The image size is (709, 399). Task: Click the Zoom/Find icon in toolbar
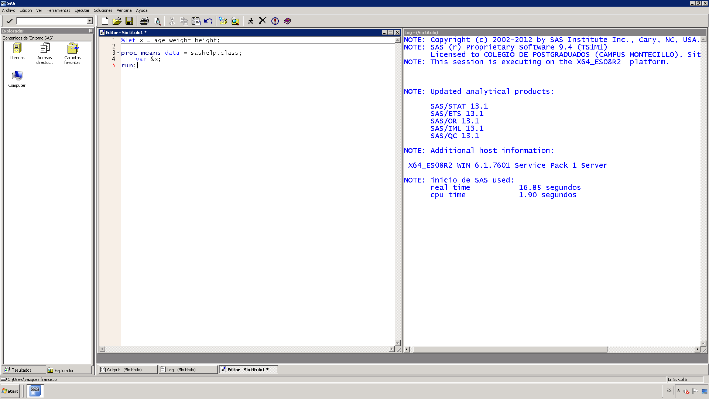coord(235,20)
